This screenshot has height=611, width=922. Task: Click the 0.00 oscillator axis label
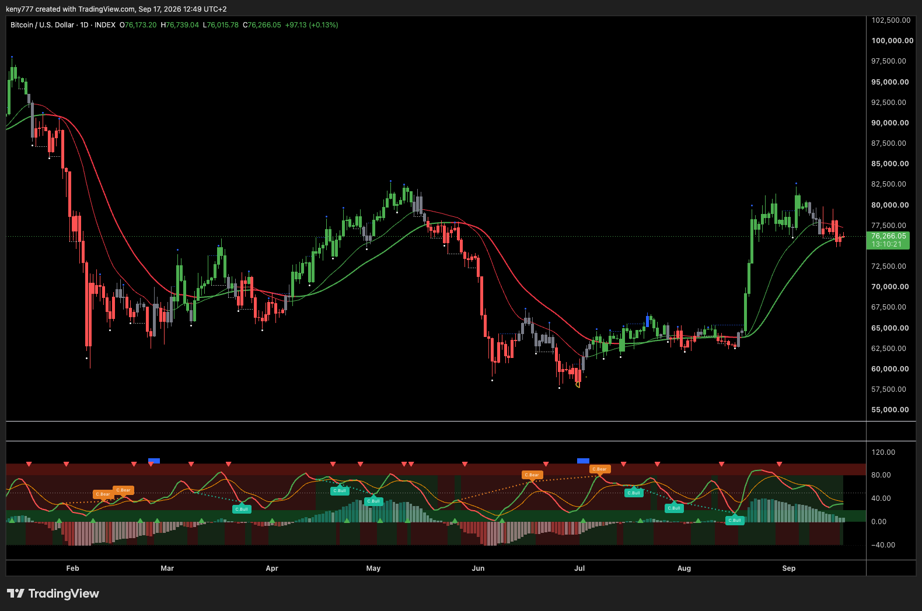[879, 522]
